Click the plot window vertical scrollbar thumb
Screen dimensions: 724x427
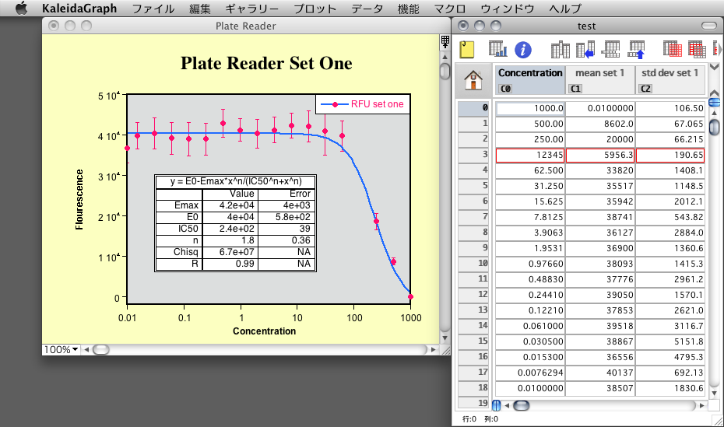[445, 72]
